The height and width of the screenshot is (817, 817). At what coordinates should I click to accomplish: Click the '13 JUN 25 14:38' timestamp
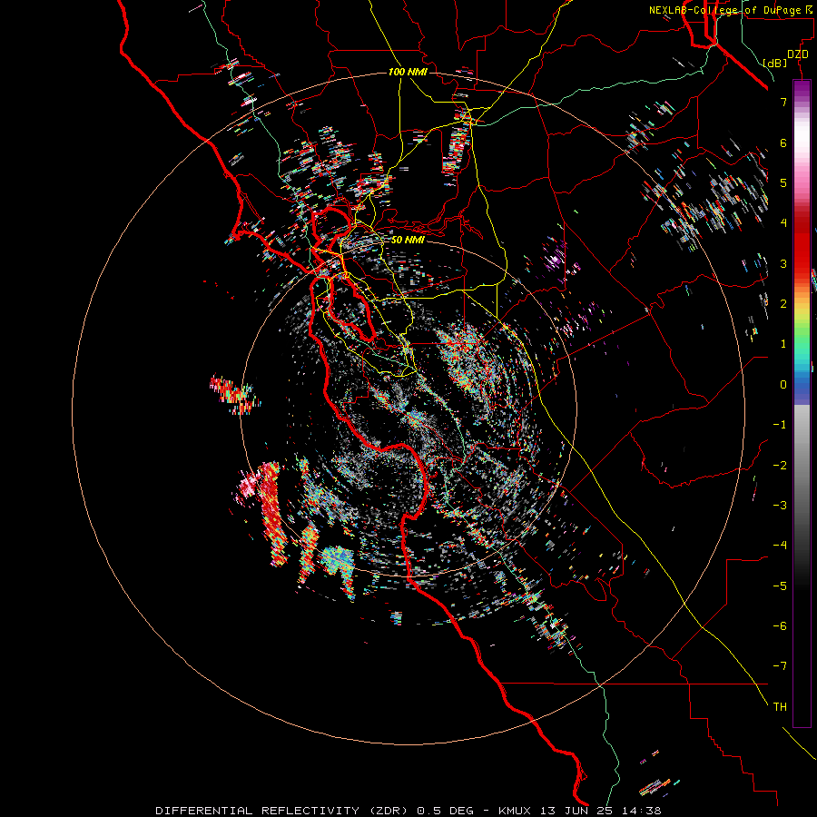click(x=601, y=811)
